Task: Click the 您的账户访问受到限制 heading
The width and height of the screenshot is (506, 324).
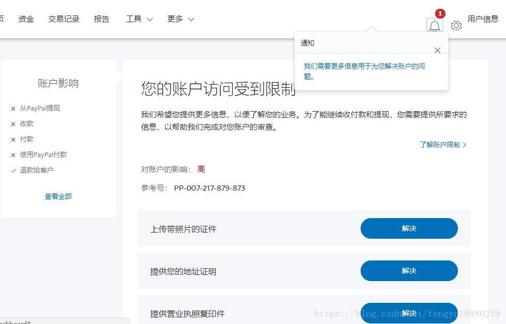Action: 218,89
